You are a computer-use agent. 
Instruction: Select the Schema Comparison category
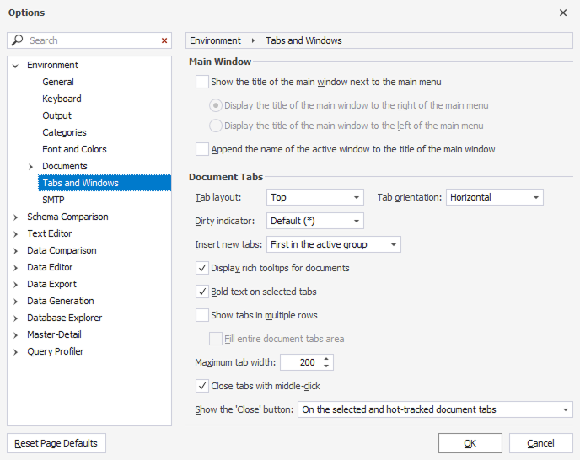(67, 217)
